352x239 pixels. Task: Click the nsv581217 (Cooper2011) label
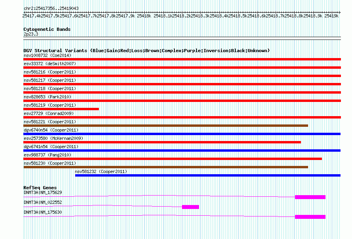tap(50, 80)
